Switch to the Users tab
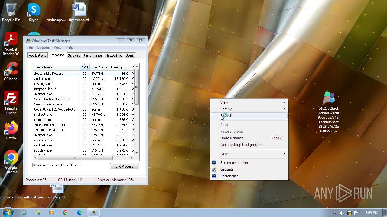This screenshot has height=217, width=387. [130, 55]
